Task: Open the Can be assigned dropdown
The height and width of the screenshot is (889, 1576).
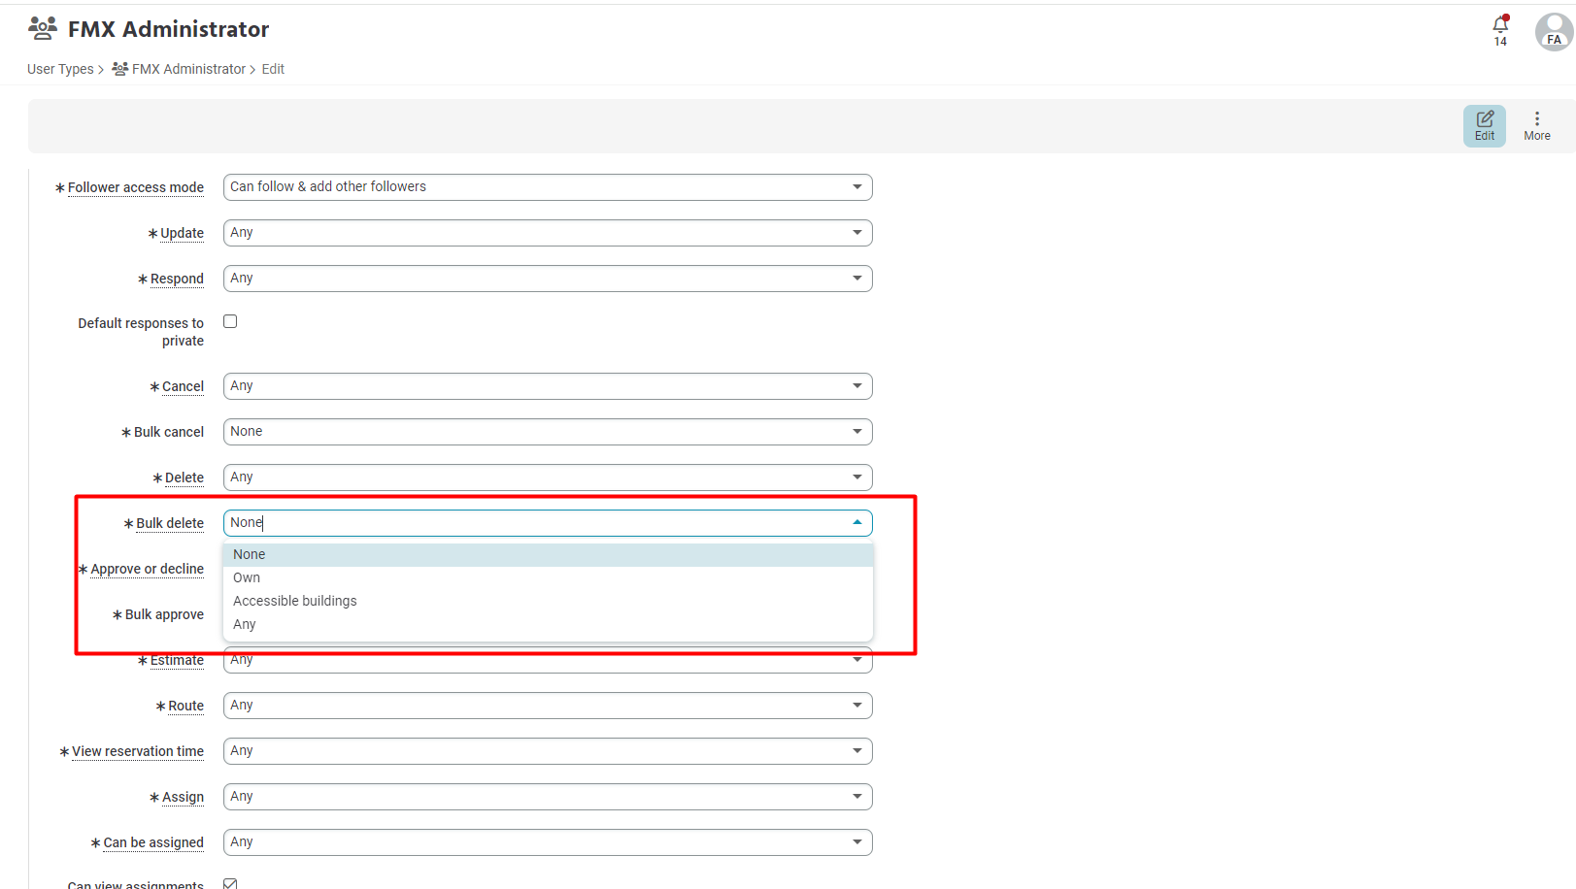Action: pos(548,842)
